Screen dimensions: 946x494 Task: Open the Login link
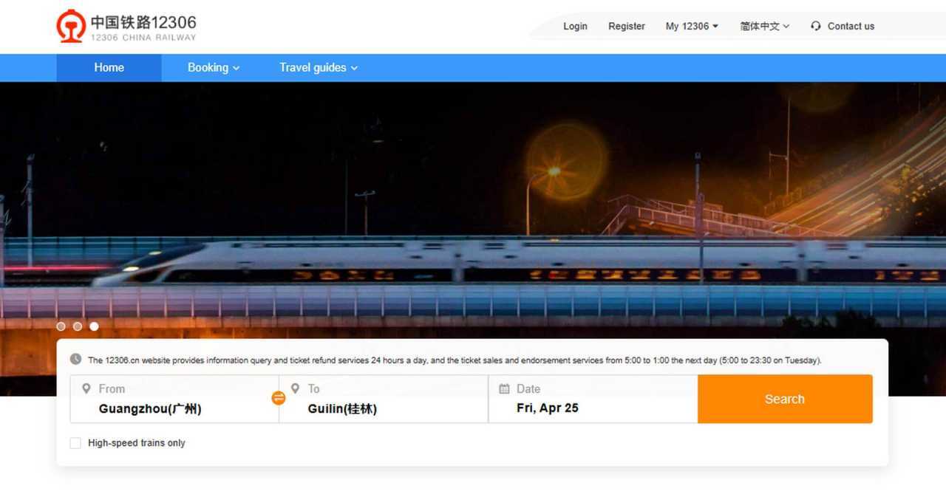pyautogui.click(x=575, y=27)
